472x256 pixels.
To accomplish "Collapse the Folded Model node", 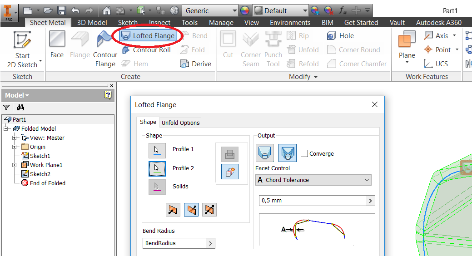I will (5, 129).
